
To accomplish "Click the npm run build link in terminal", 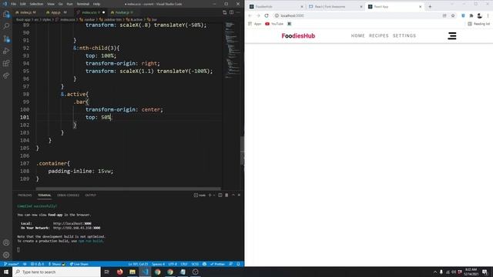I will point(90,241).
